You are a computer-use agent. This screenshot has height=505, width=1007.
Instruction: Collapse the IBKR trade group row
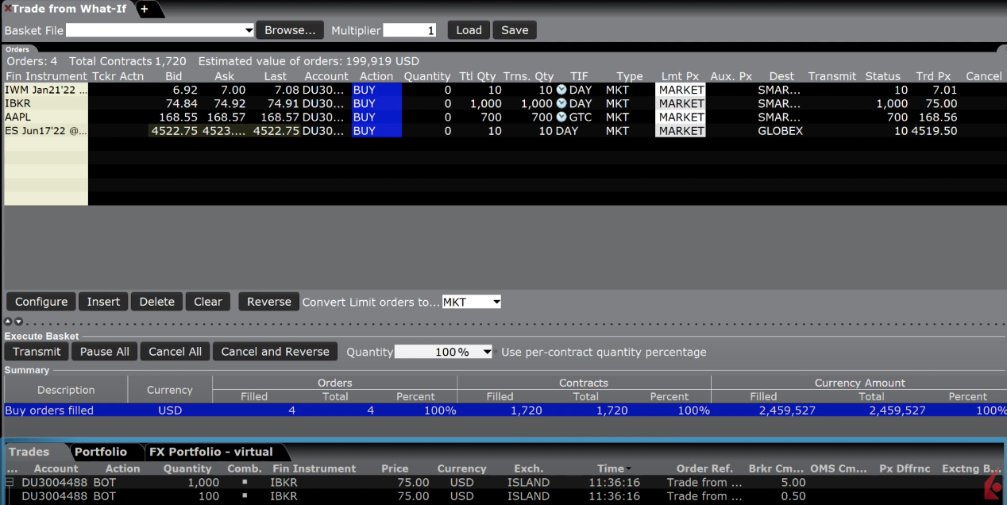(x=10, y=482)
